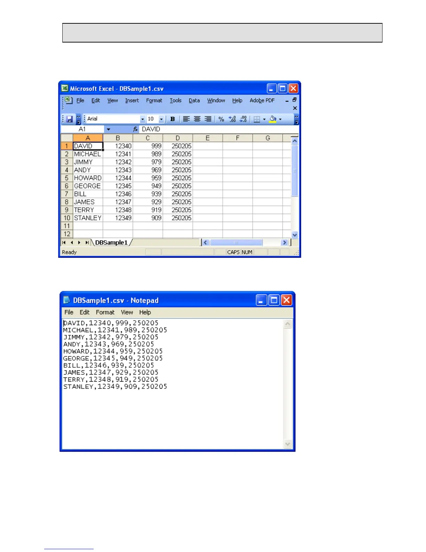
Task: Select cell containing MICHAEL in Excel
Action: pyautogui.click(x=88, y=154)
